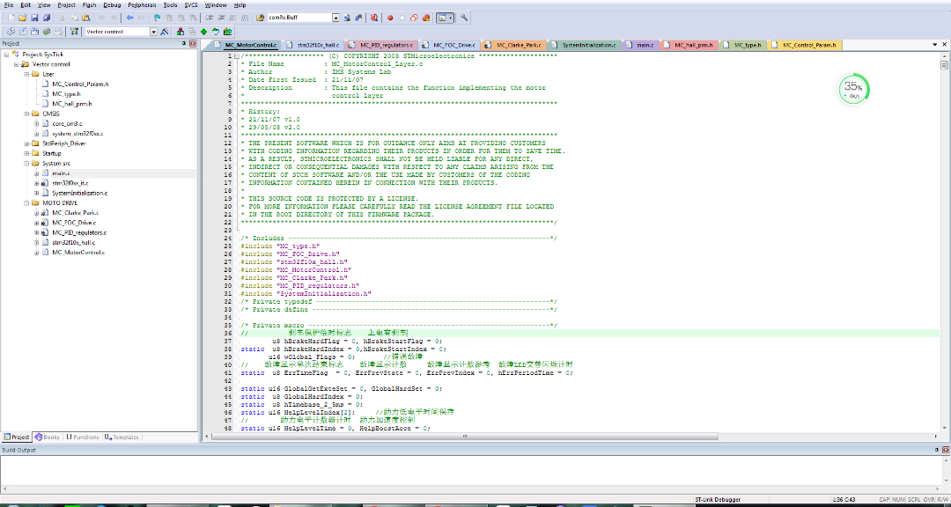Build the target files via toolbar
The image size is (951, 507).
[x=22, y=32]
